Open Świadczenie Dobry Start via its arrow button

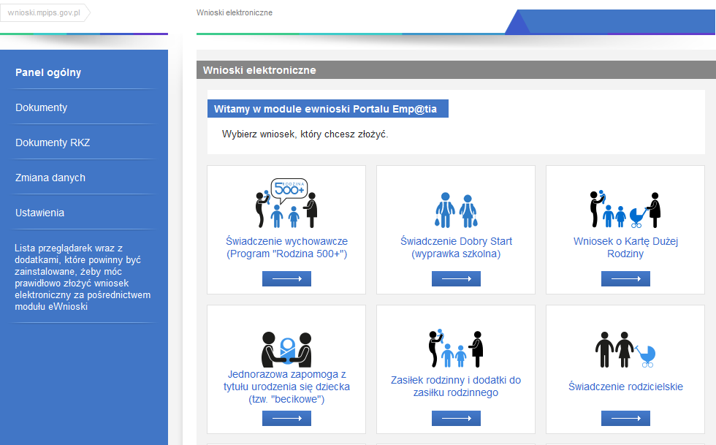click(456, 278)
